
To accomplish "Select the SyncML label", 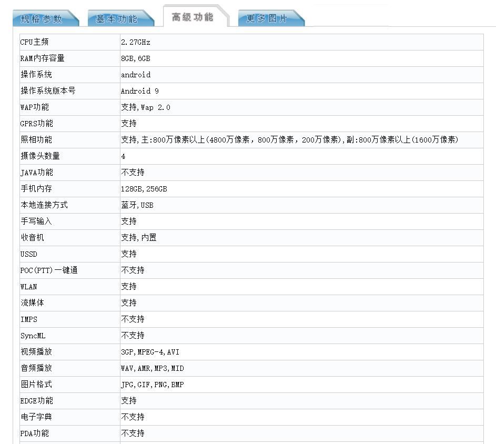I will point(33,336).
